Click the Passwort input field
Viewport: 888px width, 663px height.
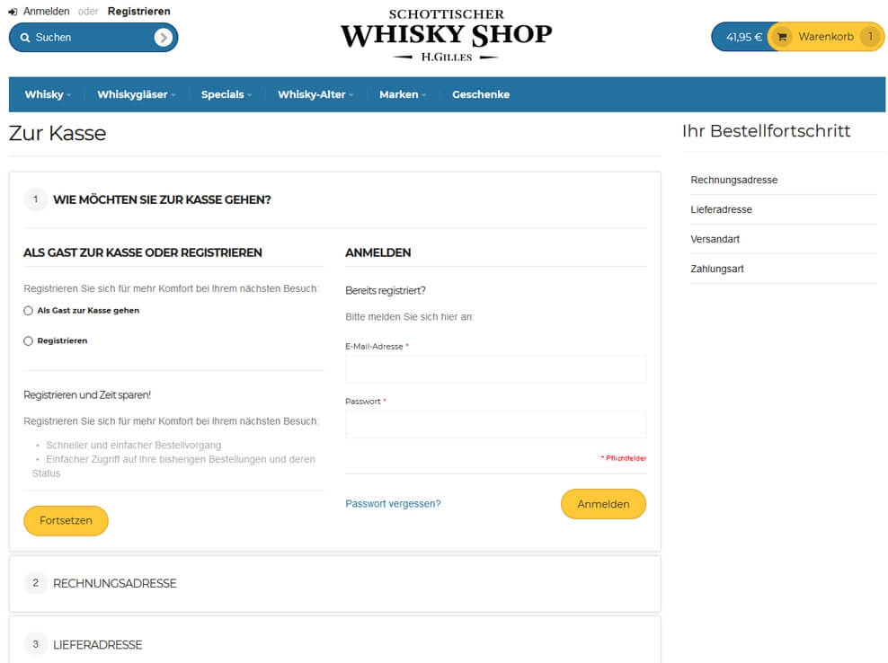pos(495,424)
